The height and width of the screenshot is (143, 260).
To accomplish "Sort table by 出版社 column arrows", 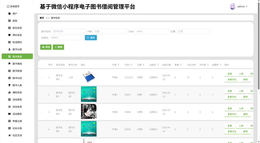I will click(x=158, y=65).
